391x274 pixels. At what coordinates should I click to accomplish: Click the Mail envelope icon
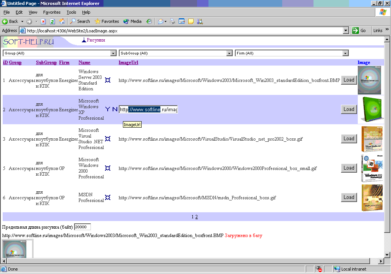161,21
